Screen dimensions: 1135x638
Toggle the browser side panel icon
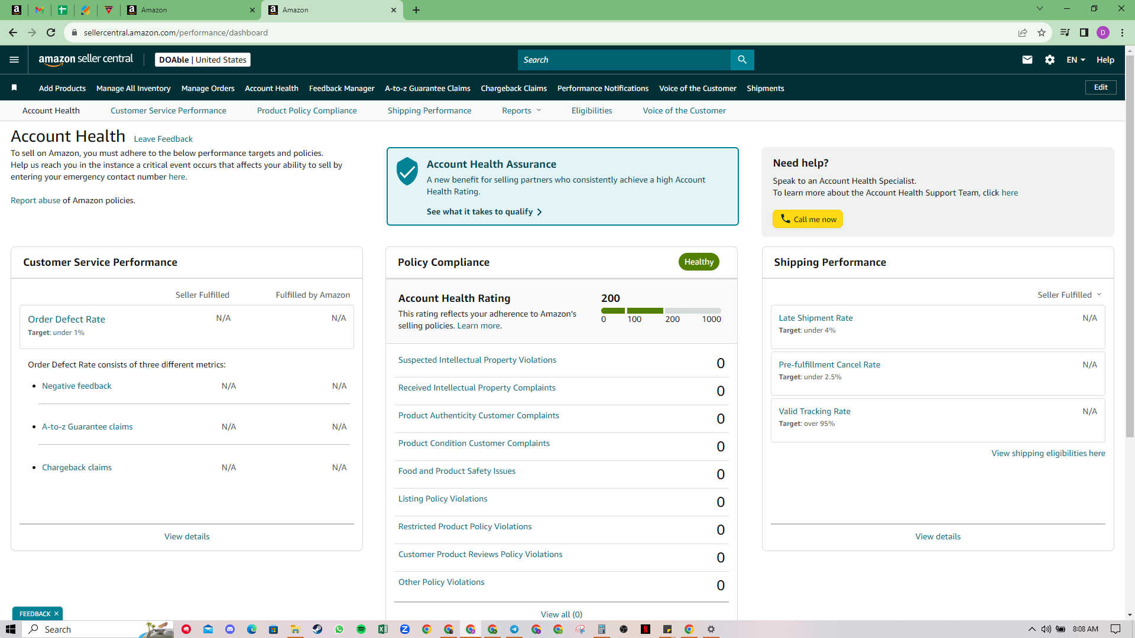pyautogui.click(x=1084, y=32)
